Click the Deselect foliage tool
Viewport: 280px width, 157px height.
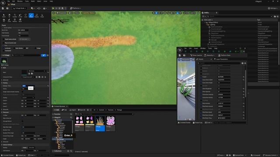15,16
